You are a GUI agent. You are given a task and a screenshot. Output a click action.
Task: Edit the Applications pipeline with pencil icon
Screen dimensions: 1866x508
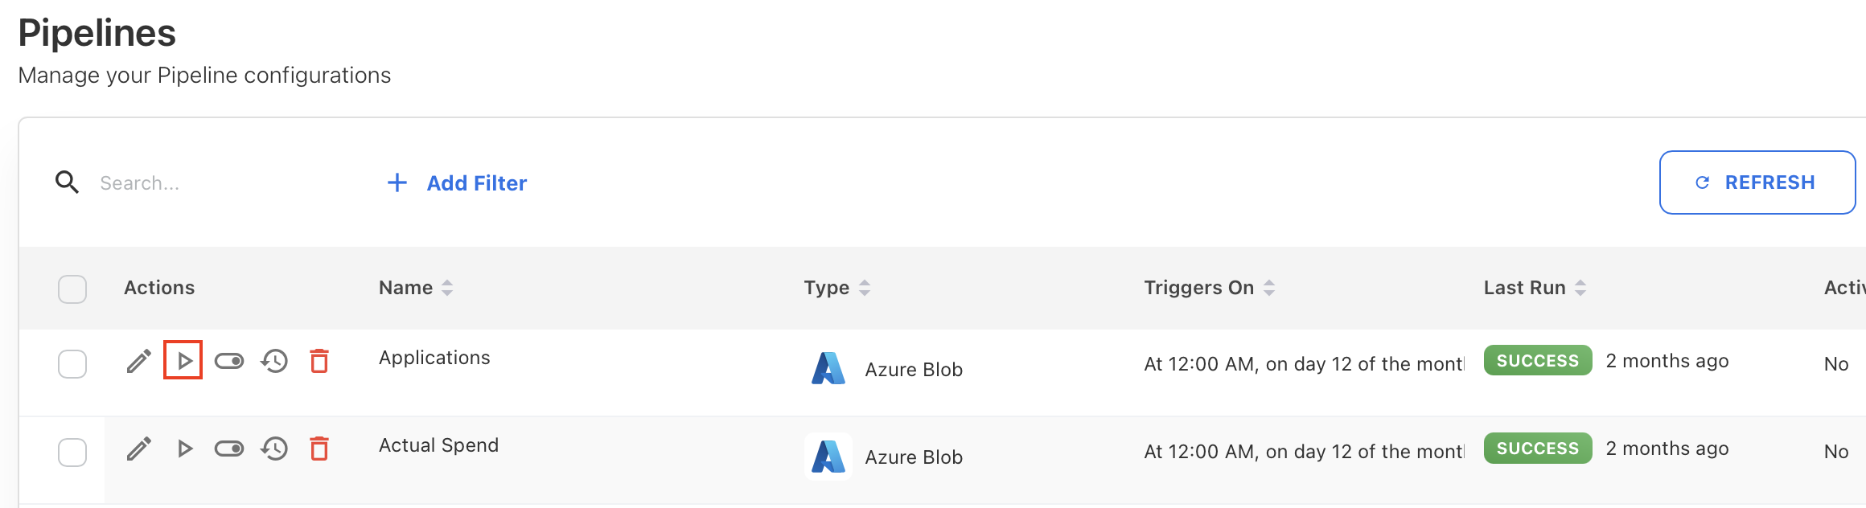point(138,362)
